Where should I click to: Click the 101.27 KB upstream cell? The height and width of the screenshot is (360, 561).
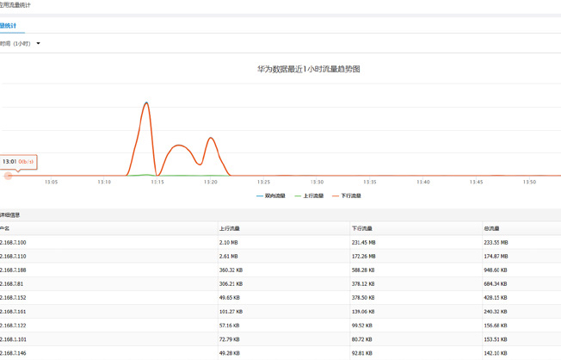[x=231, y=312]
